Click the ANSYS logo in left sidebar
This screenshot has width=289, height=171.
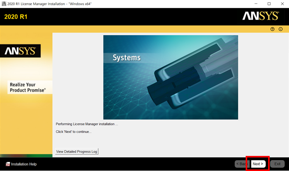pyautogui.click(x=20, y=51)
